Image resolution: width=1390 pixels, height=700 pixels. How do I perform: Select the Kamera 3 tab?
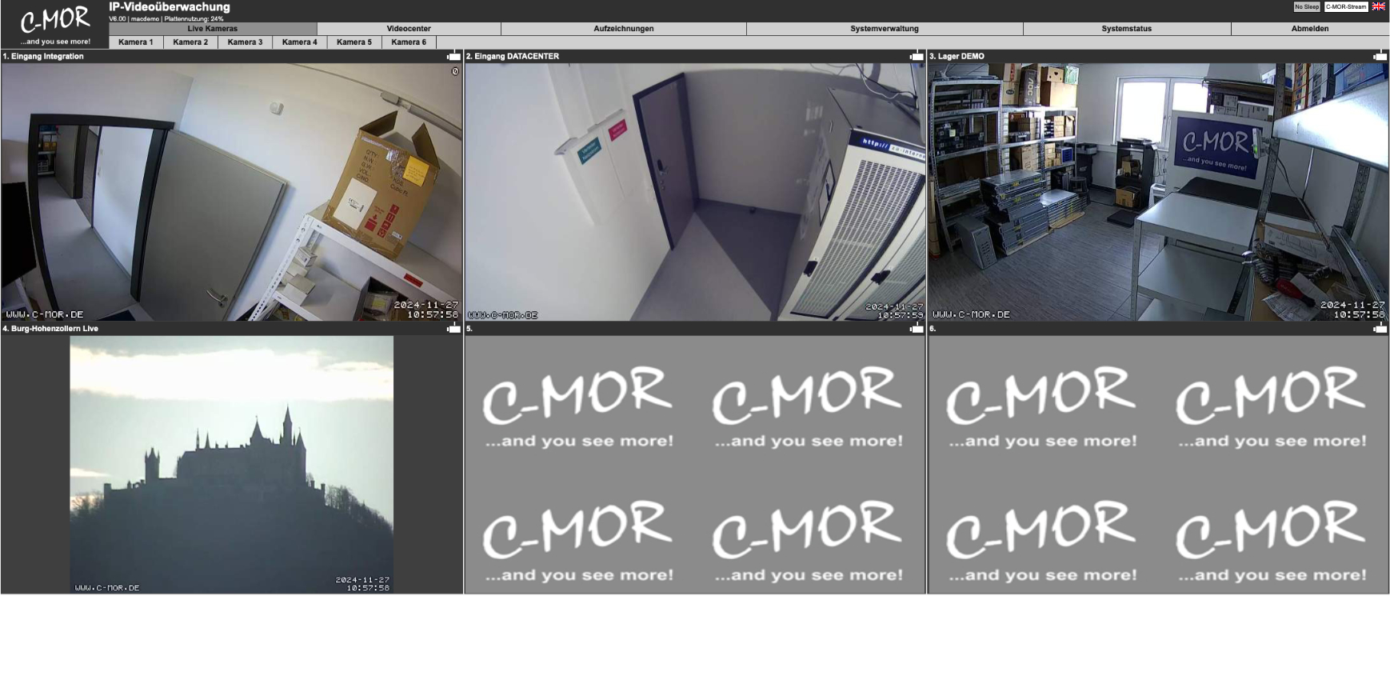[x=245, y=42]
